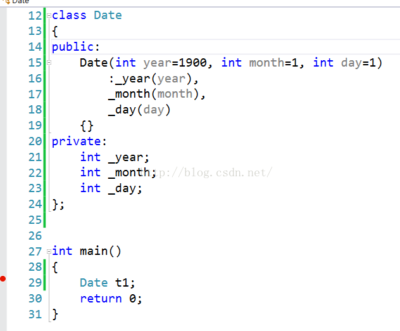Click the closing brace on line 31
The height and width of the screenshot is (331, 400).
(55, 315)
